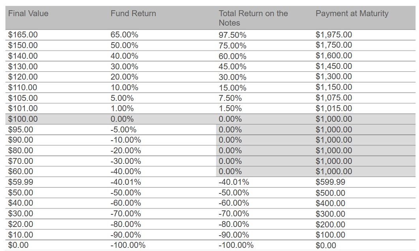The image size is (419, 251).
Task: Select the $165.00 final value cell
Action: [23, 35]
